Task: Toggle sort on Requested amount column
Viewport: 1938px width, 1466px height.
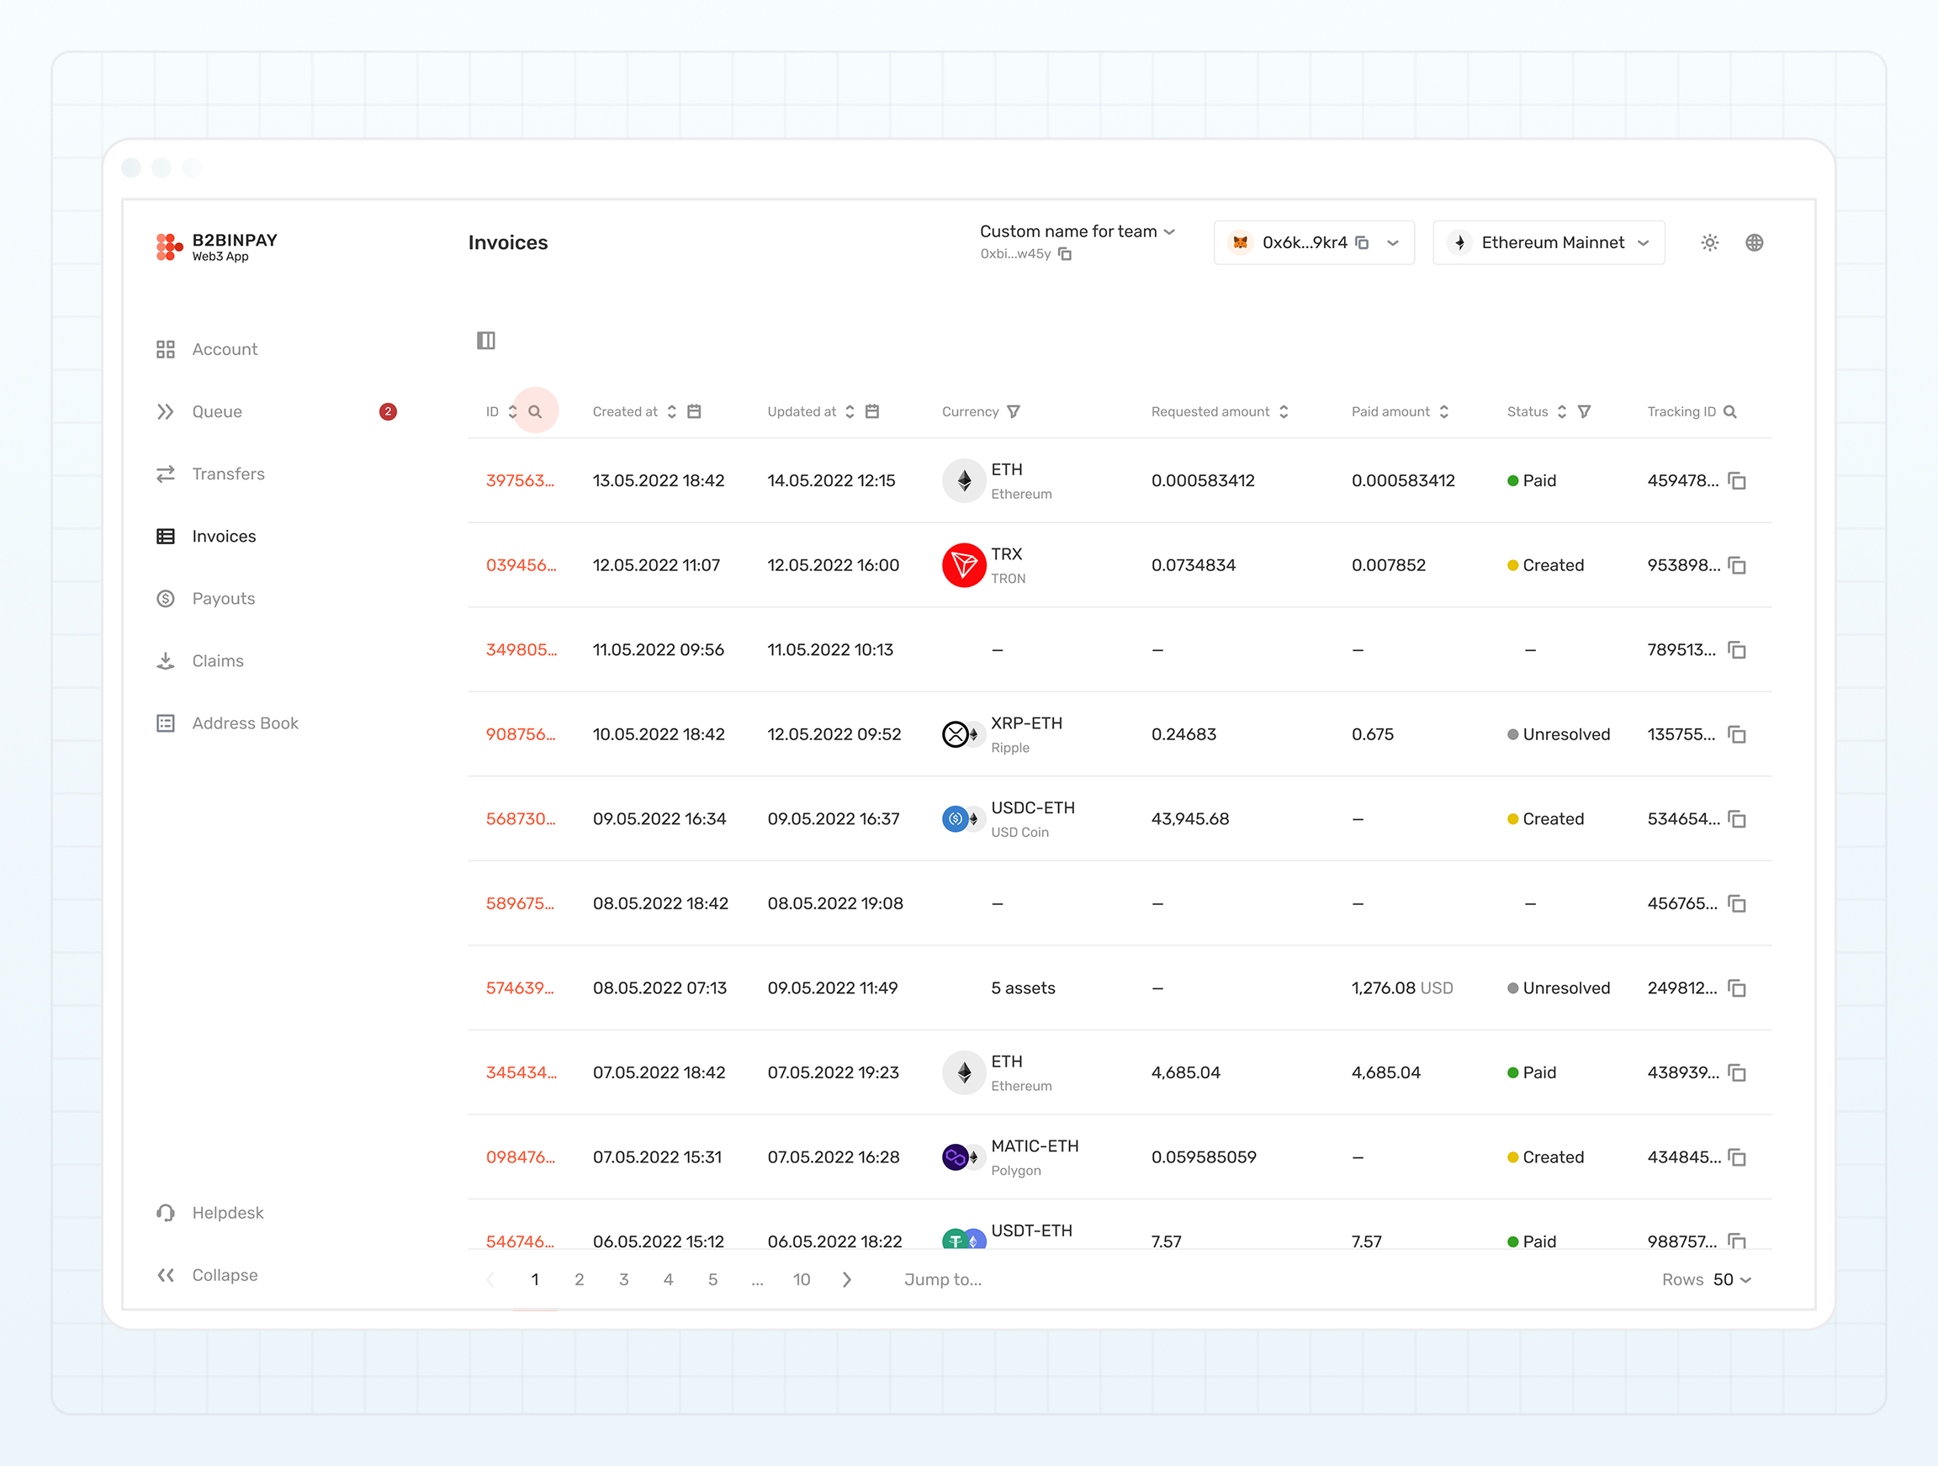Action: pyautogui.click(x=1284, y=411)
